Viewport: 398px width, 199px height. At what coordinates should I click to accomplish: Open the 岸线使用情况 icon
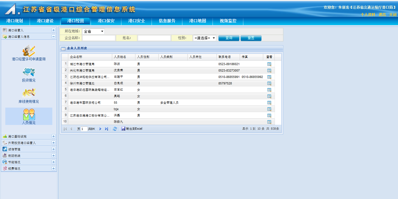point(29,94)
